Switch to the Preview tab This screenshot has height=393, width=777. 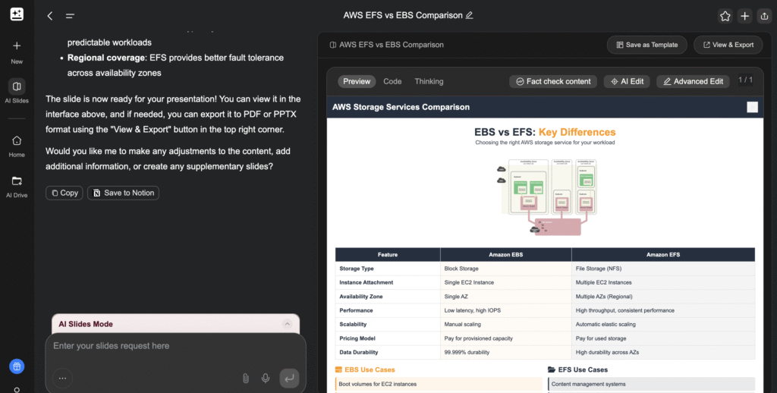point(357,81)
